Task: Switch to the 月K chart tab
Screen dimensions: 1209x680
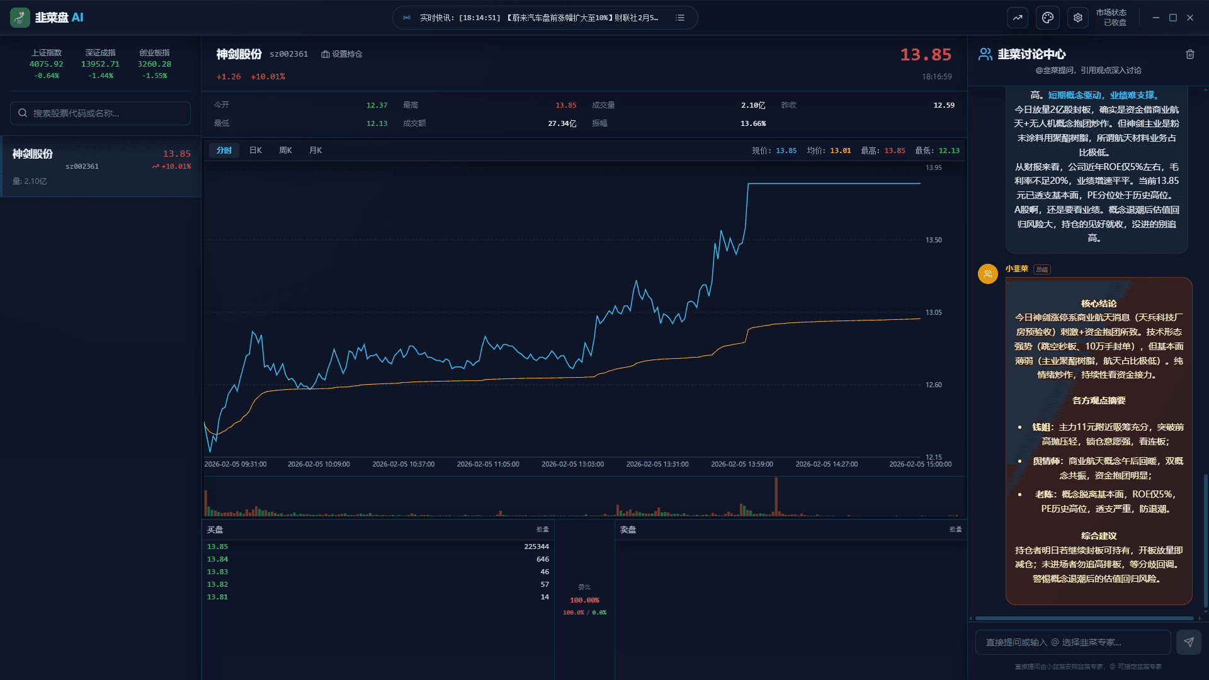Action: point(315,150)
